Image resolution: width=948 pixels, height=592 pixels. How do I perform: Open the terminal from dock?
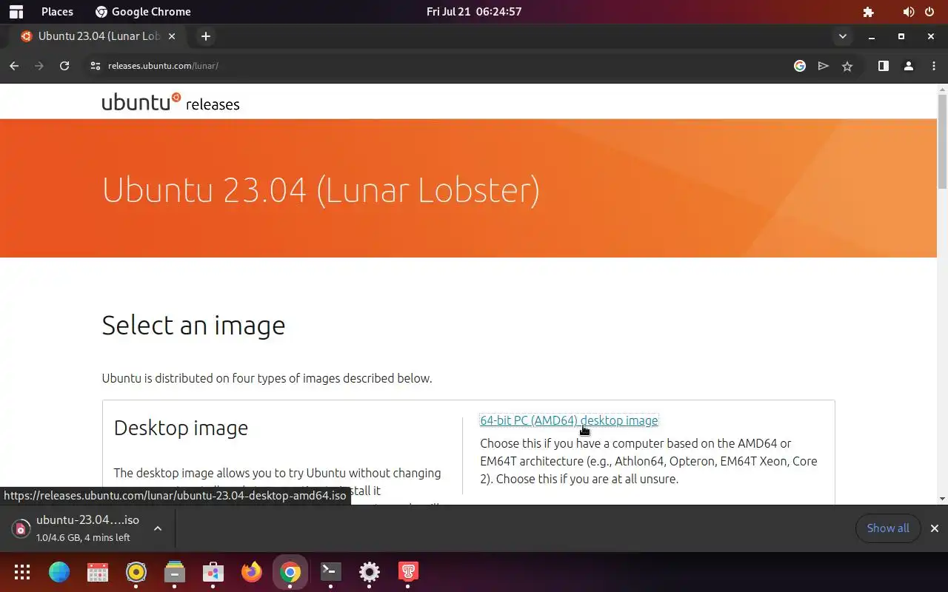pos(330,572)
